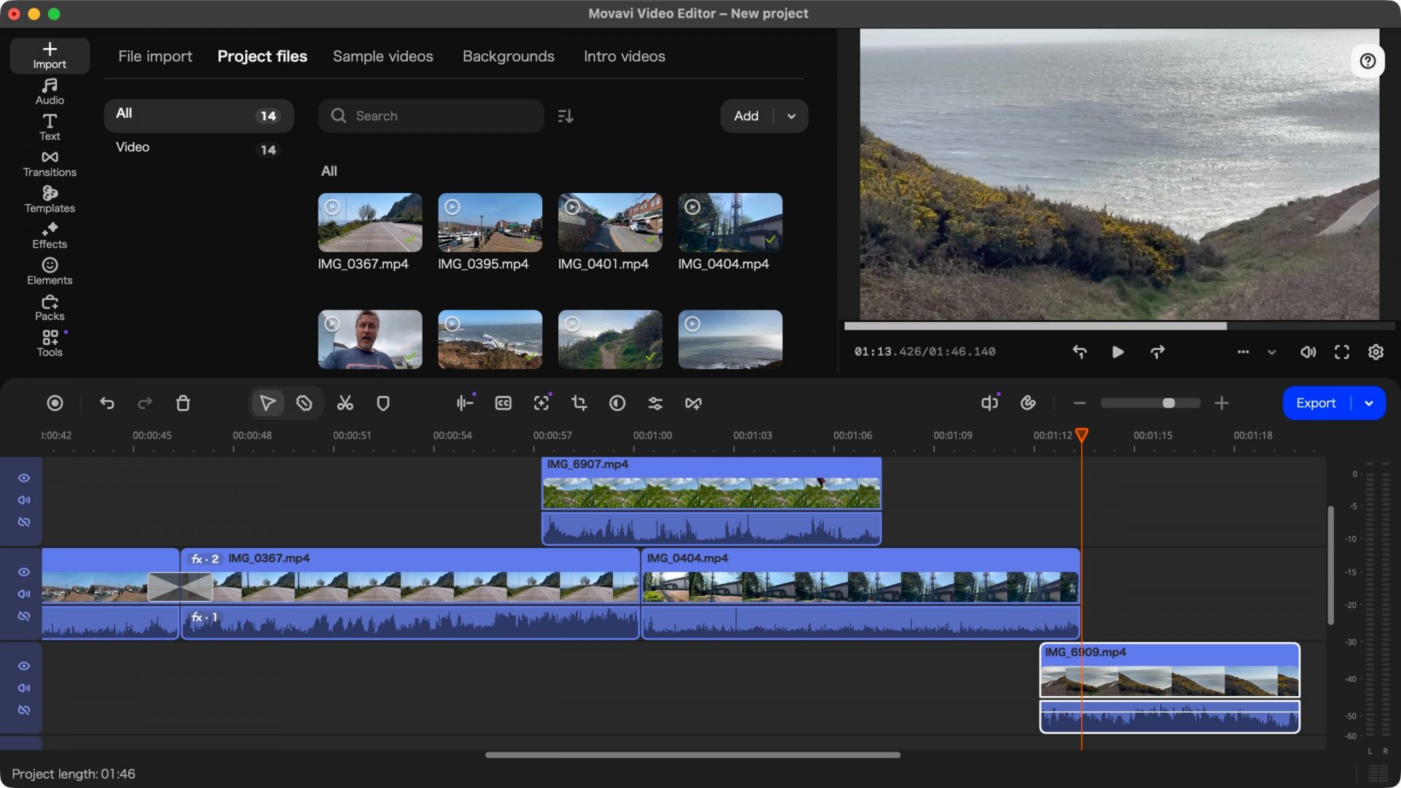The height and width of the screenshot is (788, 1401).
Task: Open the crop and rotate tool
Action: (579, 403)
